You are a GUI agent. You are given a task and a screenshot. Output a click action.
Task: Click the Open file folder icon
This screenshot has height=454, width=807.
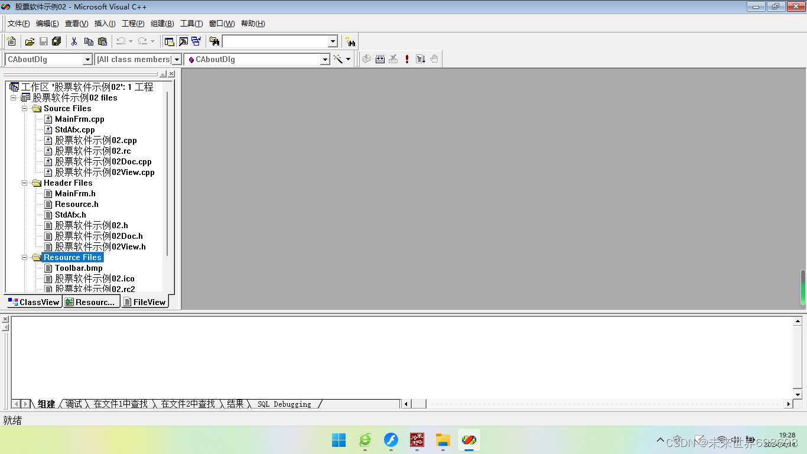coord(30,41)
